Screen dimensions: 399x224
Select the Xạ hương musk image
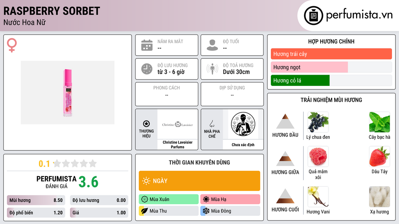pos(380,197)
